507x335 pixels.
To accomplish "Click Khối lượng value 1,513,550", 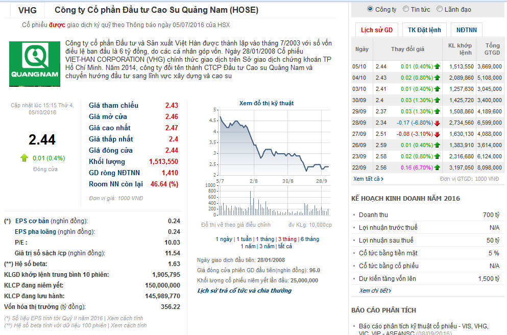I will coord(163,162).
